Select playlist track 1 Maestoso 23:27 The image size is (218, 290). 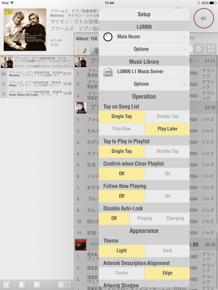(x=37, y=74)
